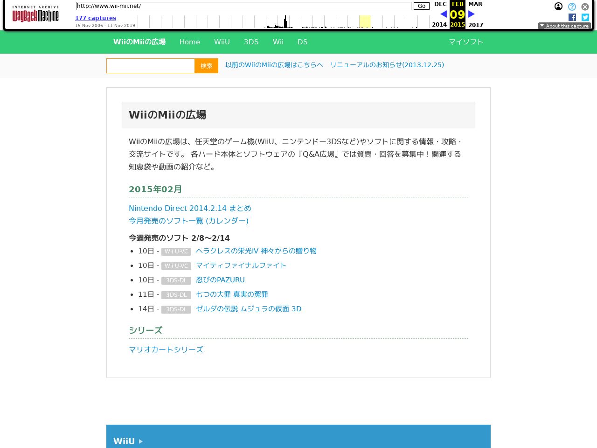Expand About this capture dropdown
The height and width of the screenshot is (448, 597).
564,26
